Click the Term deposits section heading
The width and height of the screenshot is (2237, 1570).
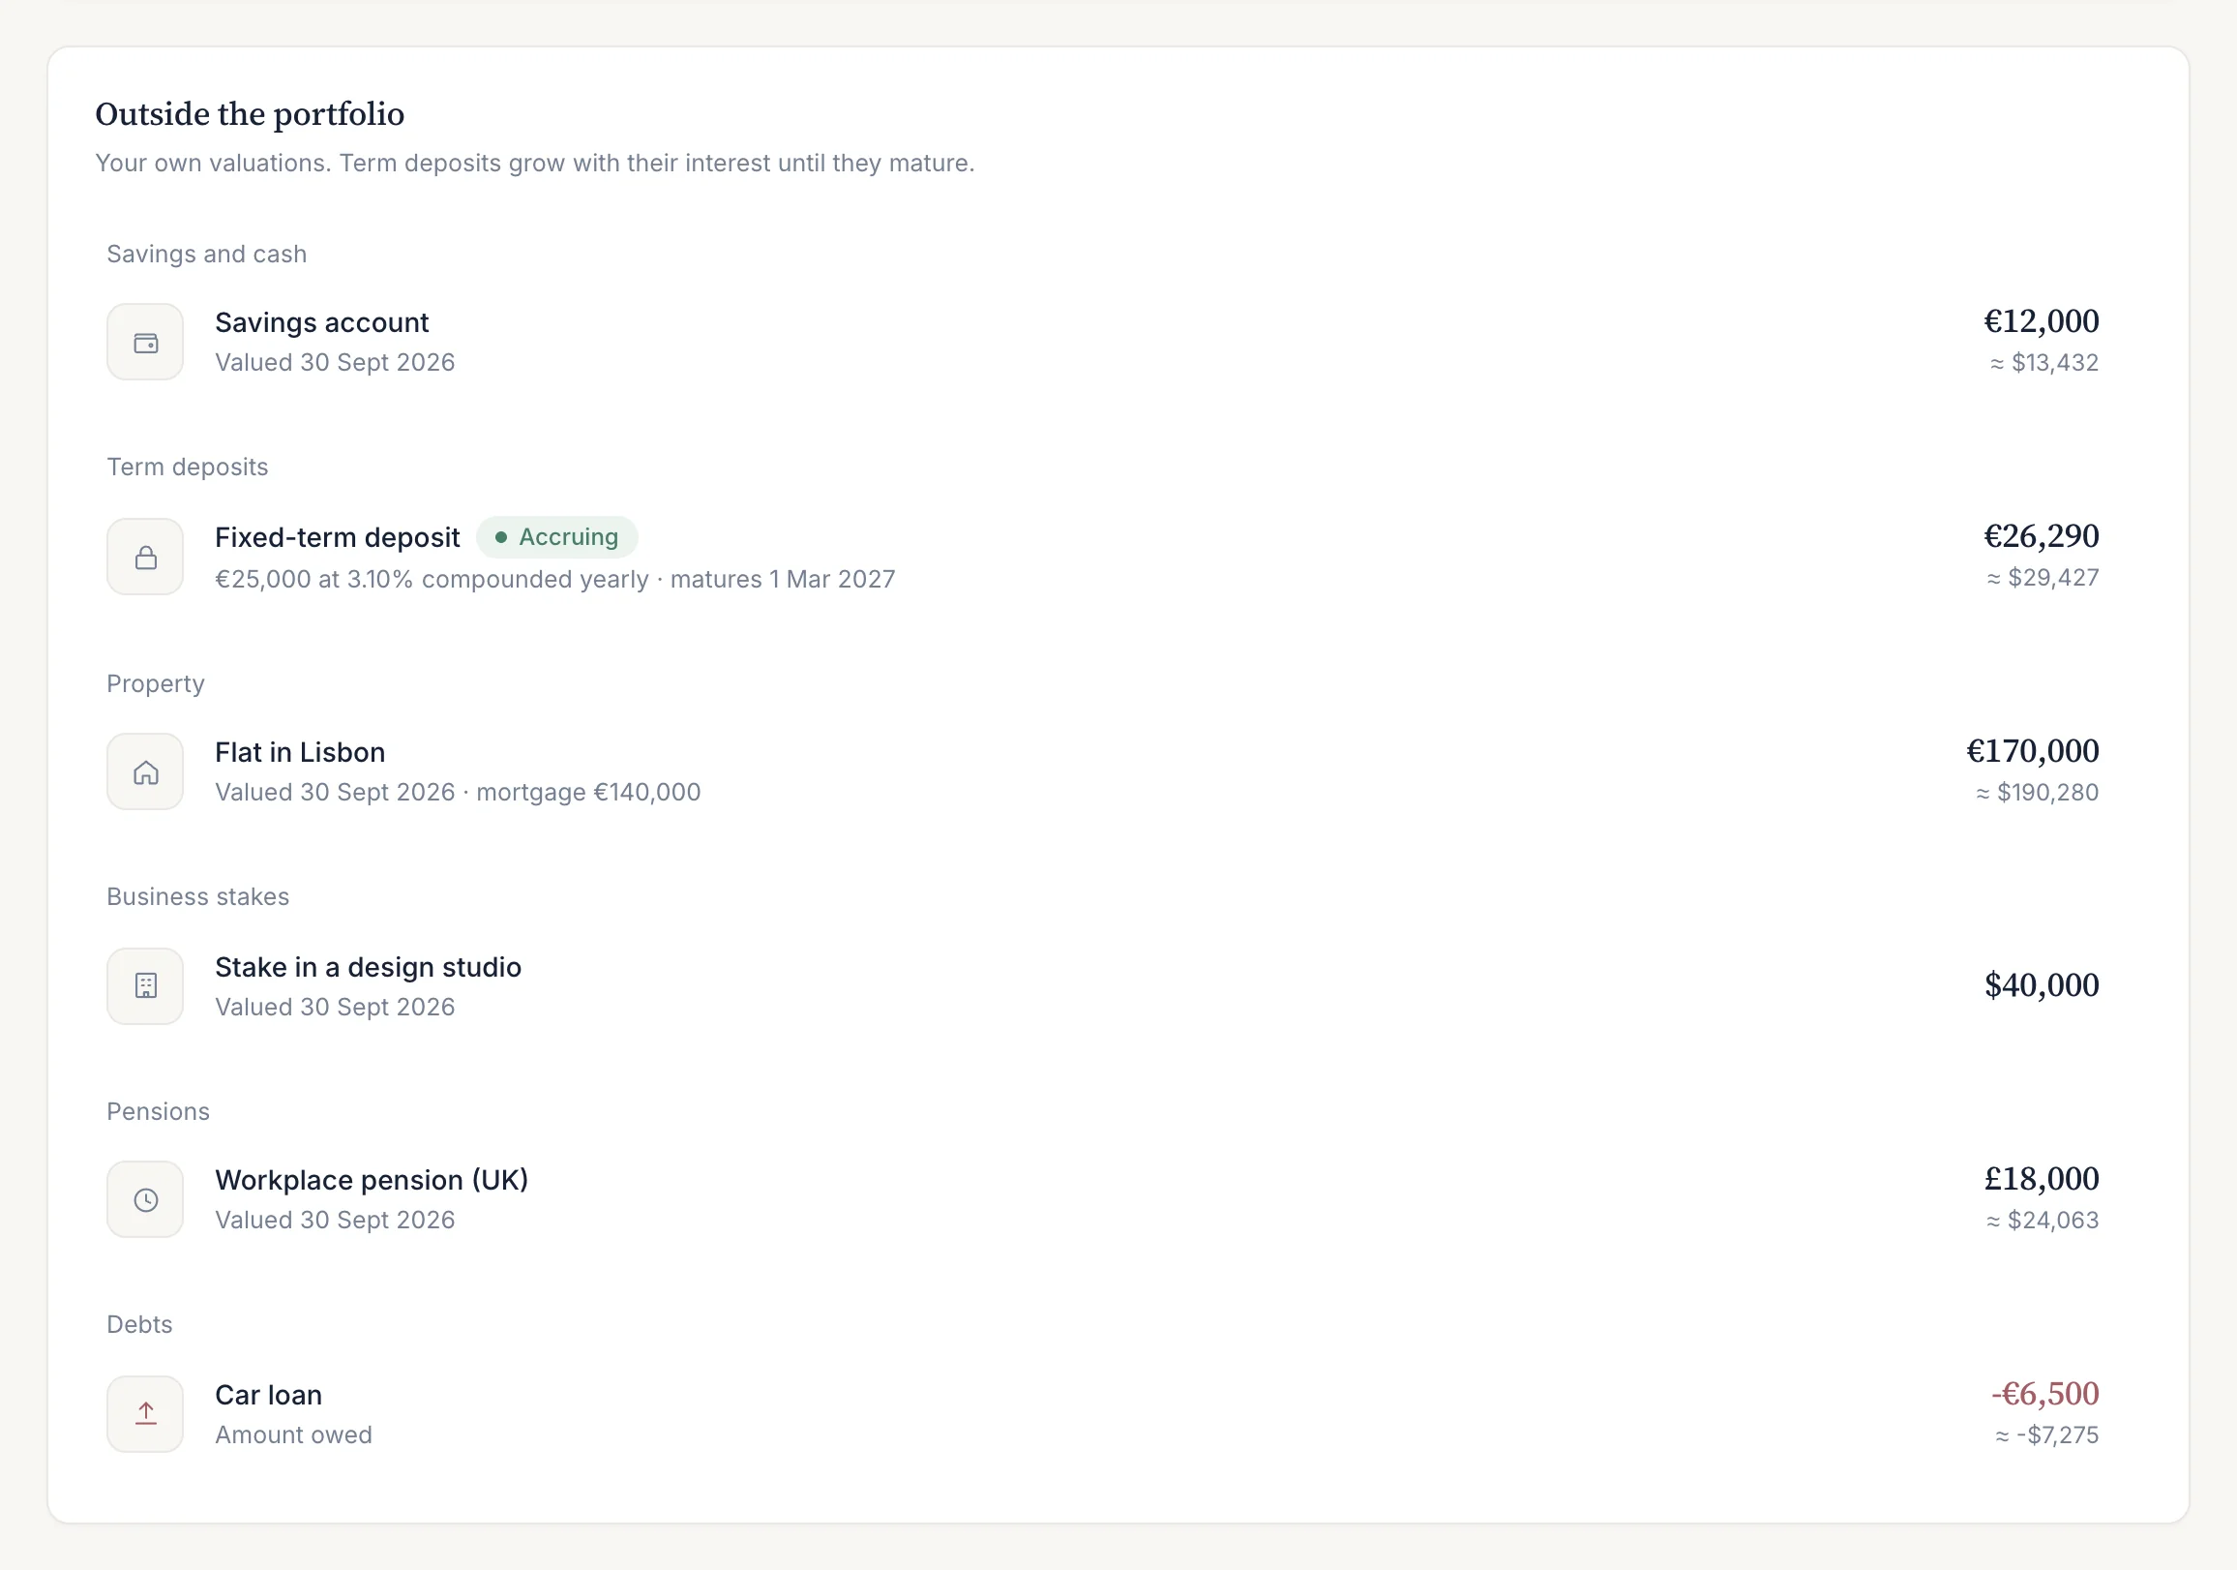(x=187, y=467)
